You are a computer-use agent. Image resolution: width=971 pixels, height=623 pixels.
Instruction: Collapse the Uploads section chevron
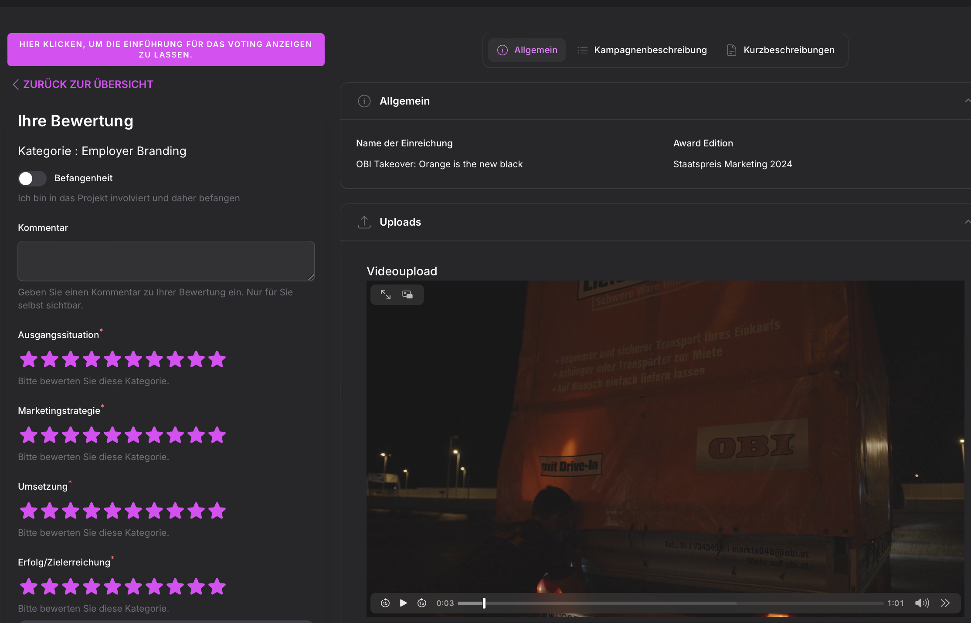point(967,222)
